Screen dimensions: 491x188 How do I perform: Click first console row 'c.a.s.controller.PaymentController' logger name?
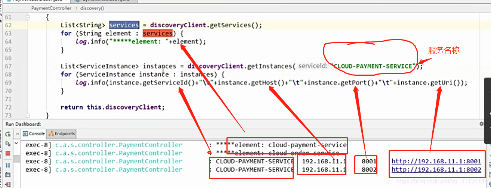click(x=119, y=145)
